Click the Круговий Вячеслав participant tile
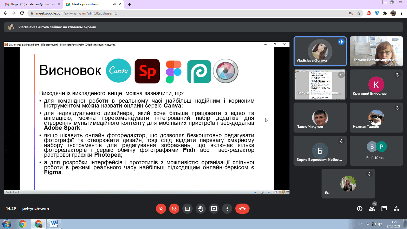Screen dimensions: 407x229 pyautogui.click(x=376, y=84)
